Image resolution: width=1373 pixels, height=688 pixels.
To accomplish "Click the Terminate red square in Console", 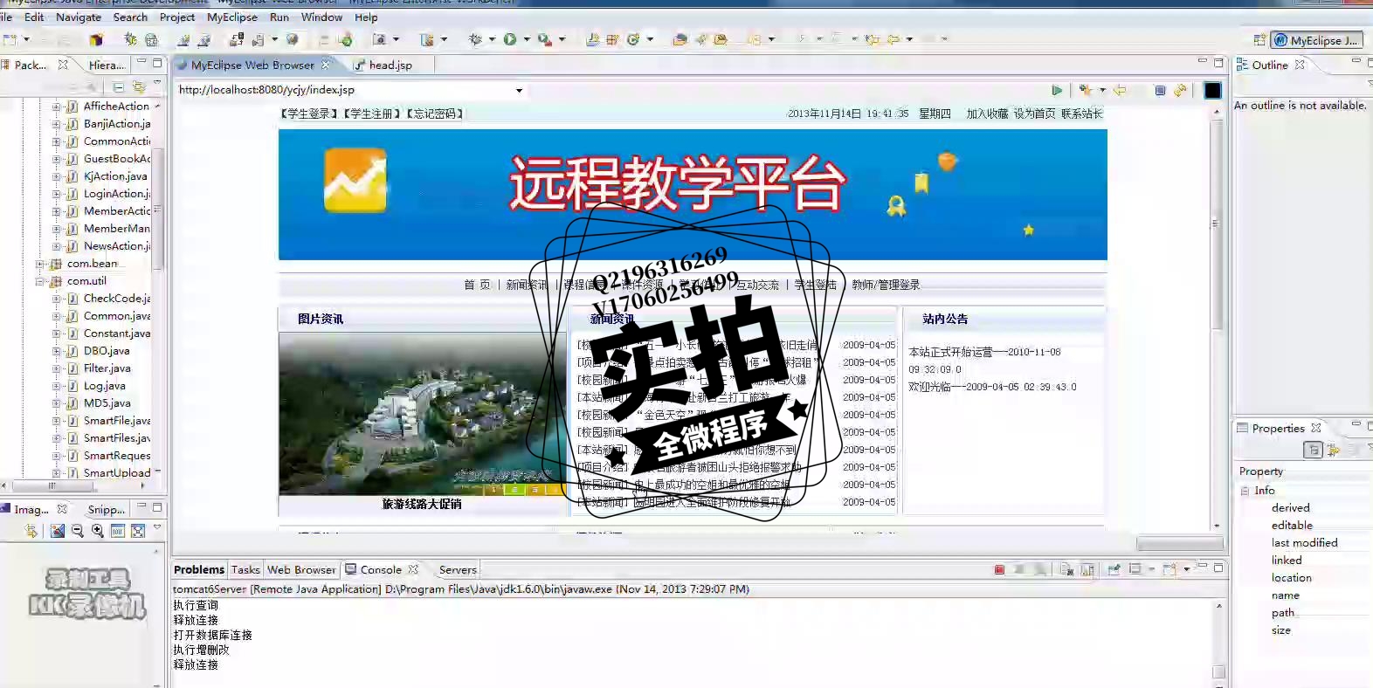I will (999, 569).
